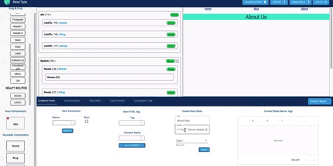The width and height of the screenshot is (333, 166).
Task: Select the Label element
Action: pos(18,53)
